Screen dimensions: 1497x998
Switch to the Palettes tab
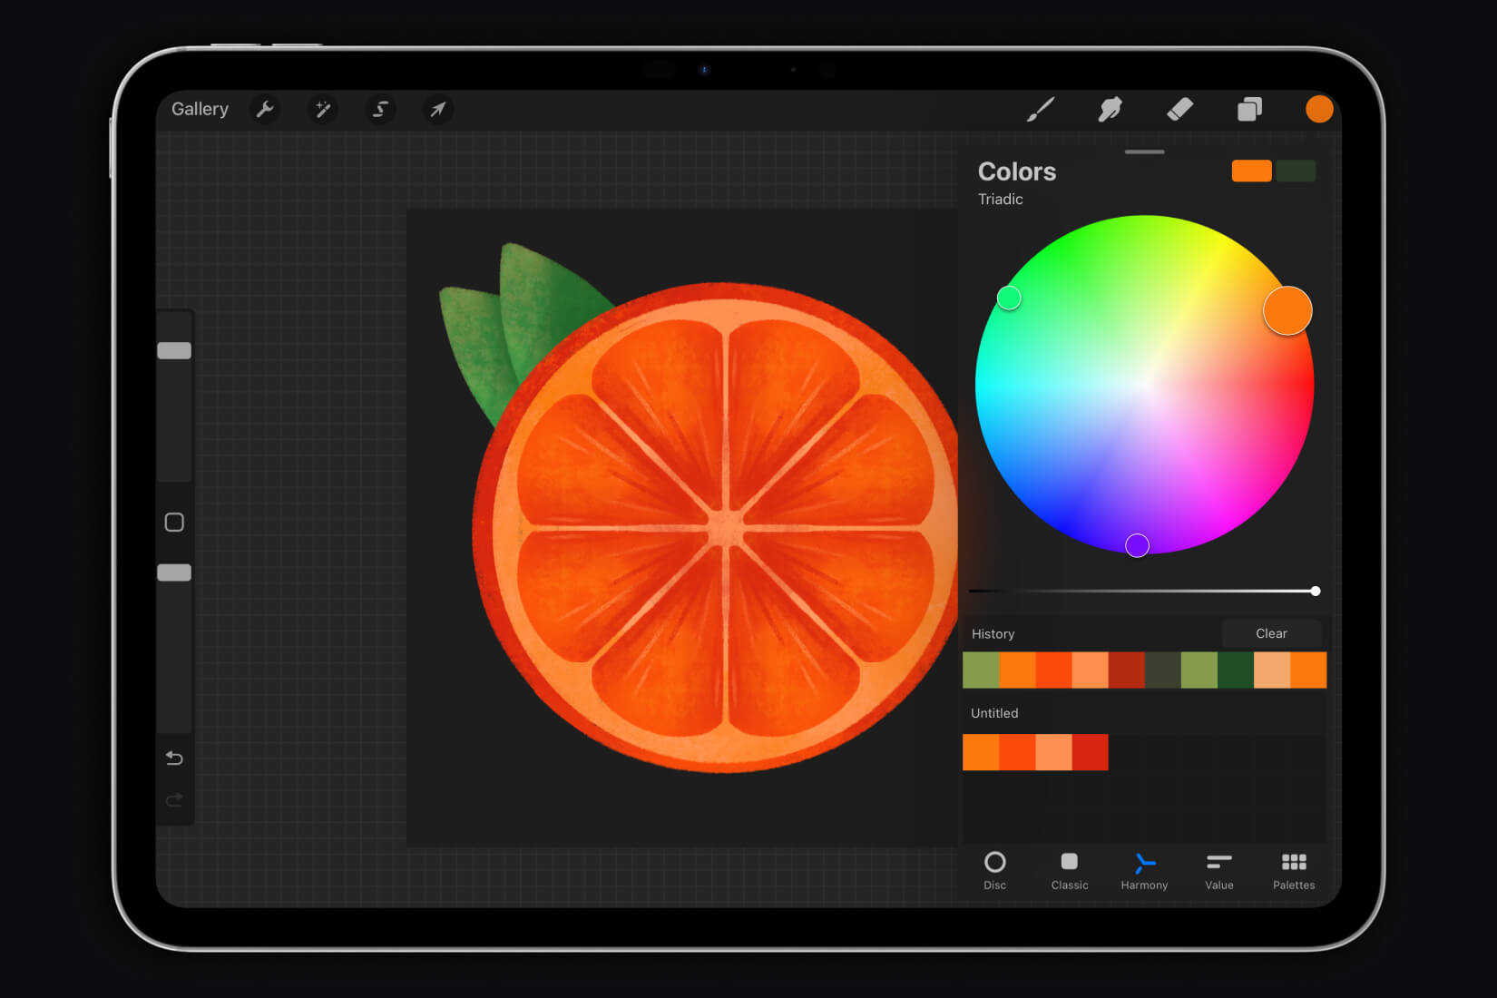click(1294, 871)
